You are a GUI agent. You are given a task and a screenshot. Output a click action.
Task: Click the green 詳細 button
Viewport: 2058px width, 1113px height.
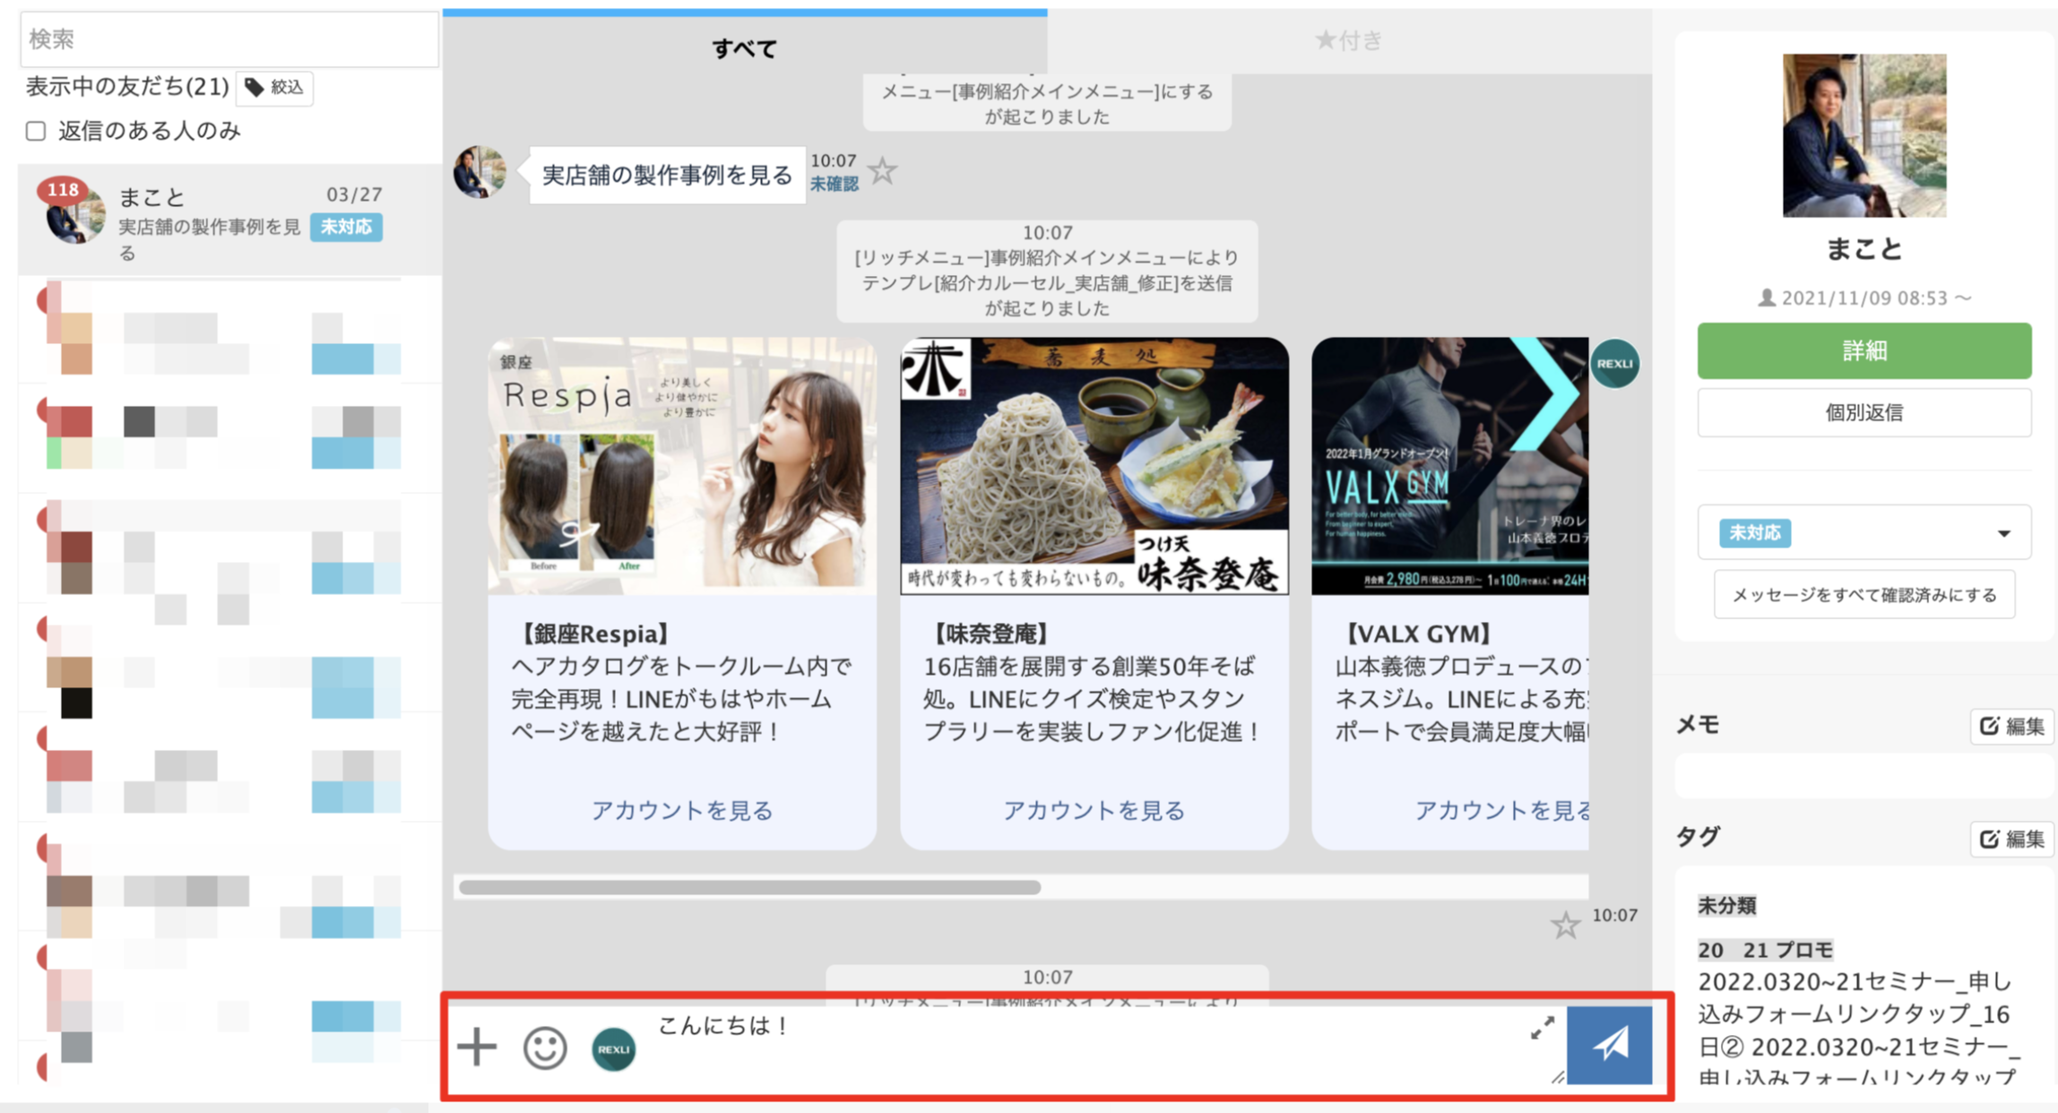[x=1863, y=350]
